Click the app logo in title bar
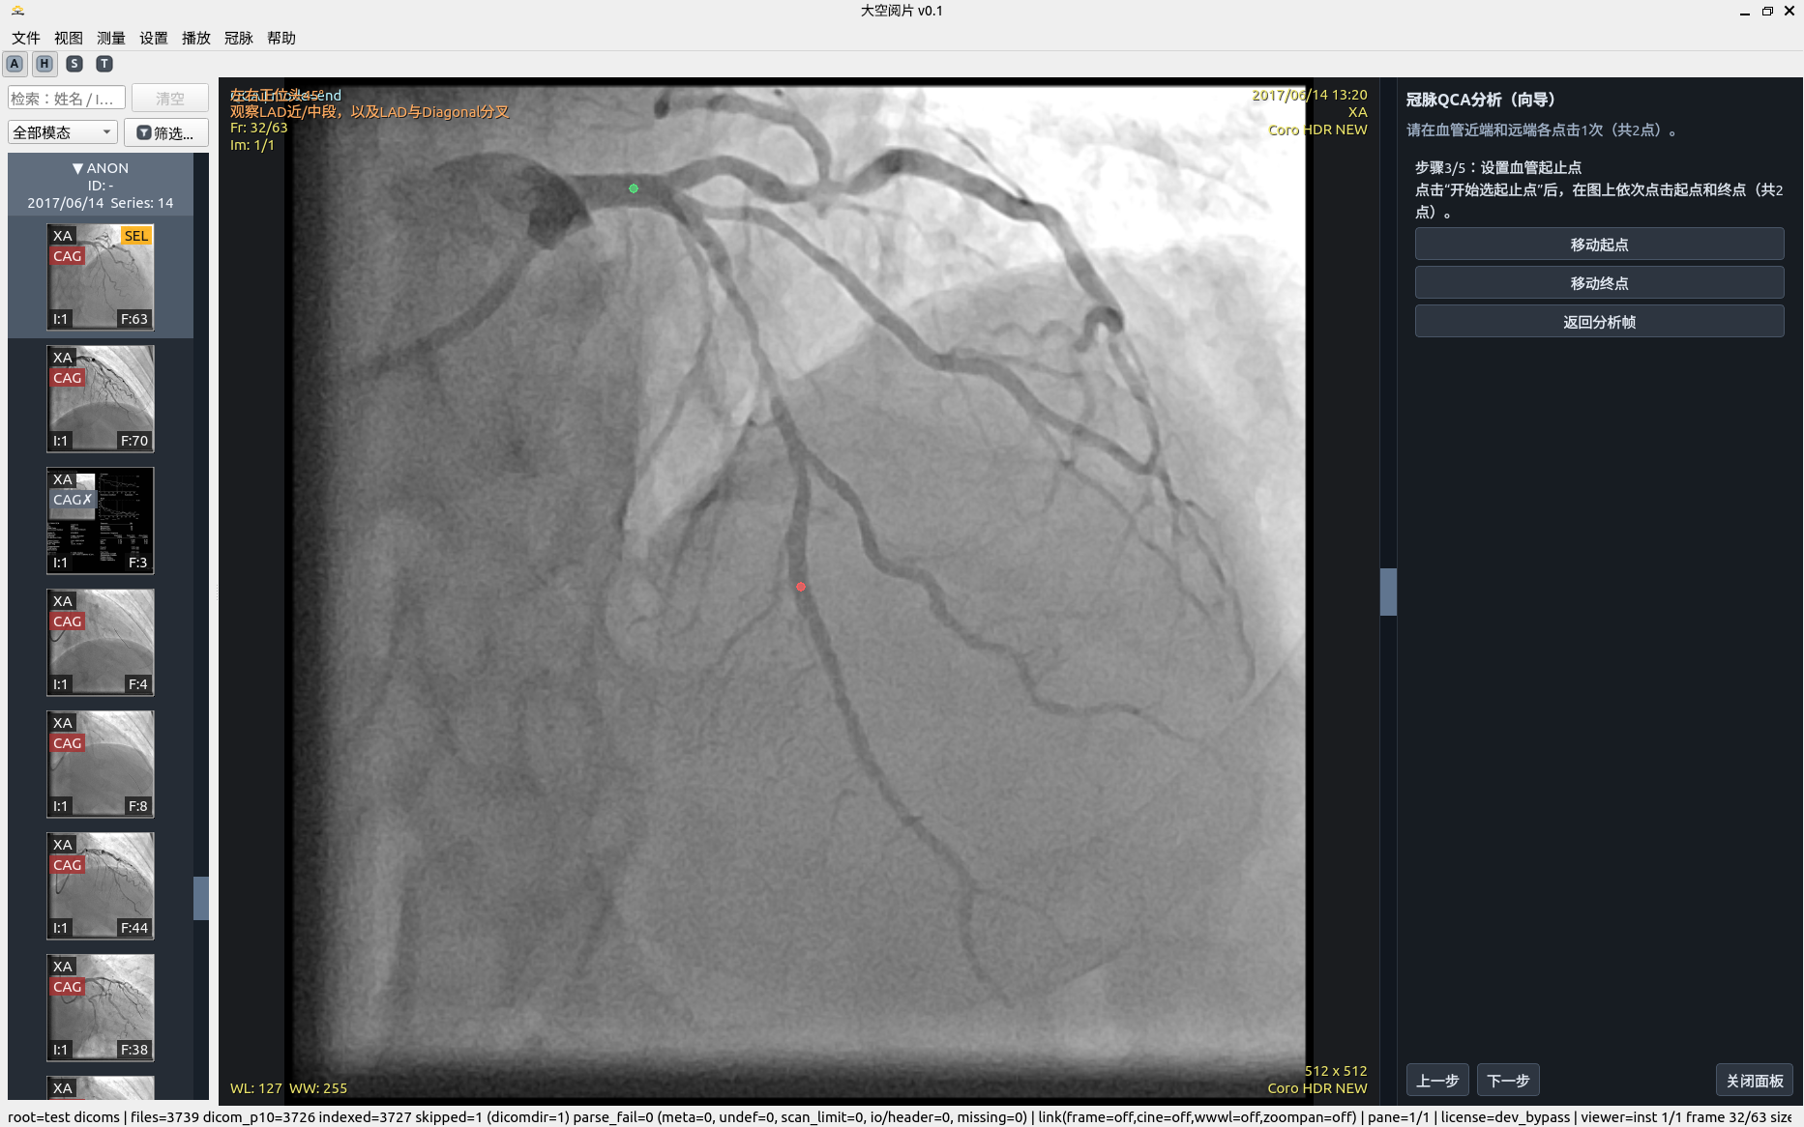This screenshot has width=1804, height=1127. pos(17,11)
